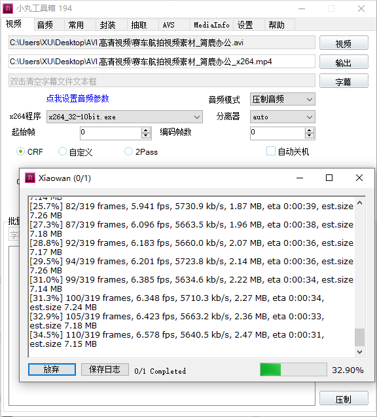Switch to the 视频 tab

click(18, 24)
